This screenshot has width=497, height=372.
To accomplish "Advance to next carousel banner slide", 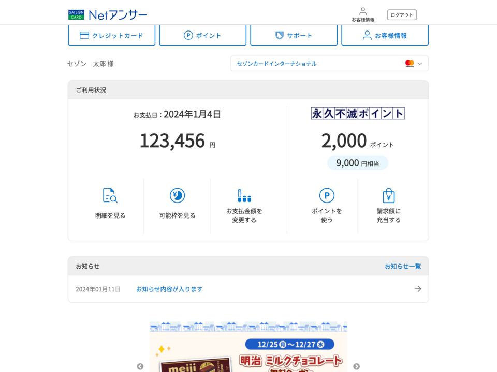I will 356,366.
